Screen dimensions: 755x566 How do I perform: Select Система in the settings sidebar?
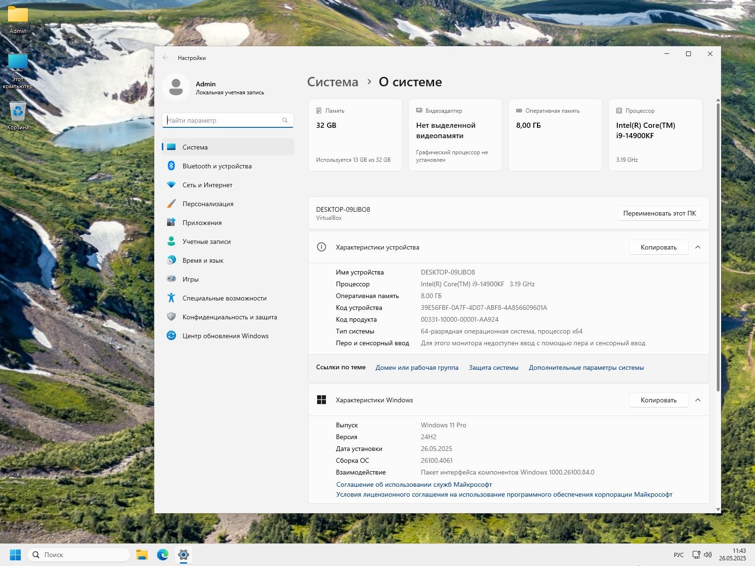228,147
